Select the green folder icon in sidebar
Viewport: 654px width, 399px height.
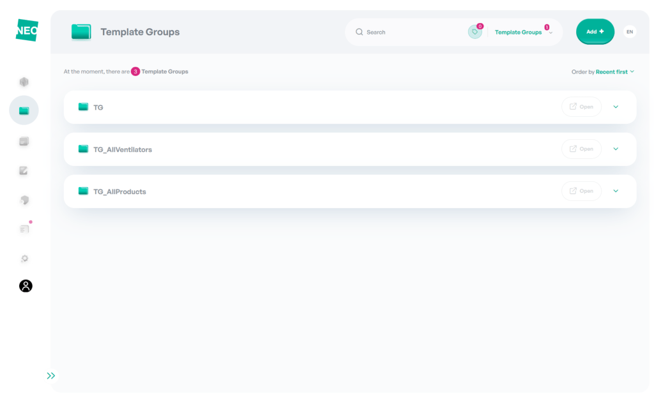[24, 110]
